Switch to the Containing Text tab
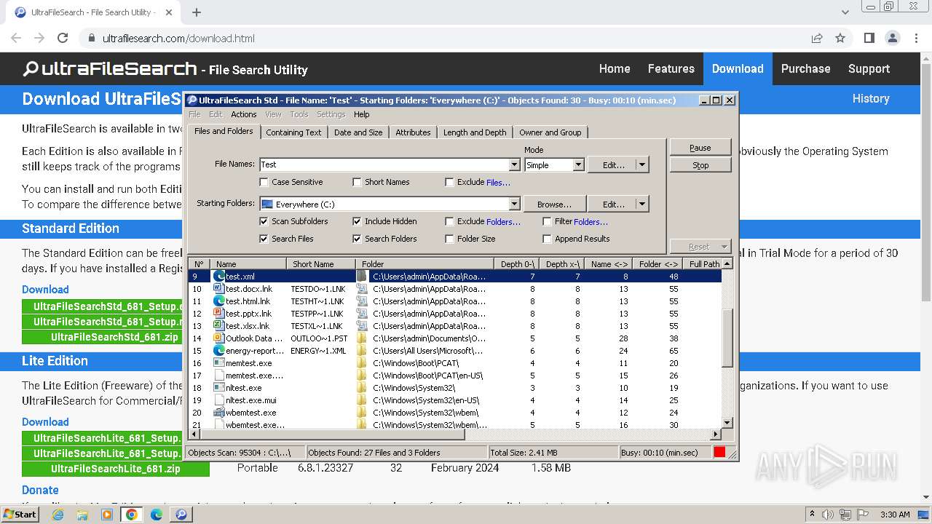 coord(293,132)
